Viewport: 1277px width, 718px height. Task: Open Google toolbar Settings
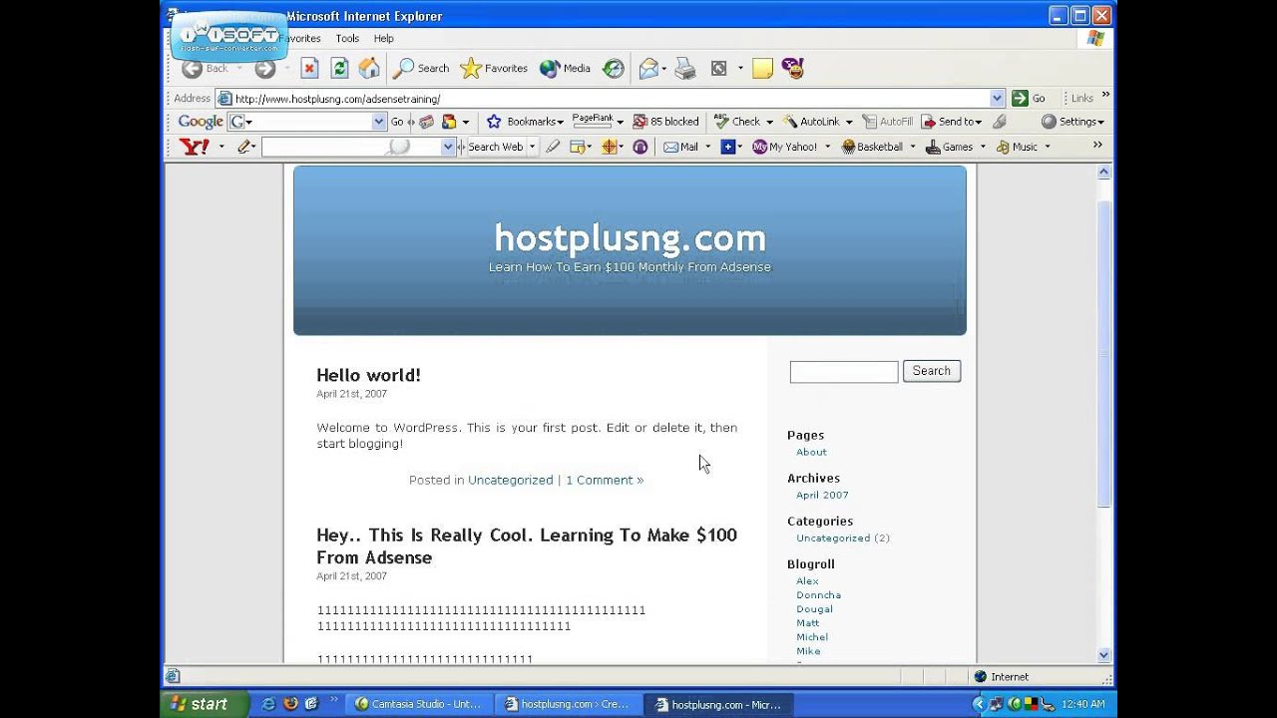click(x=1072, y=122)
